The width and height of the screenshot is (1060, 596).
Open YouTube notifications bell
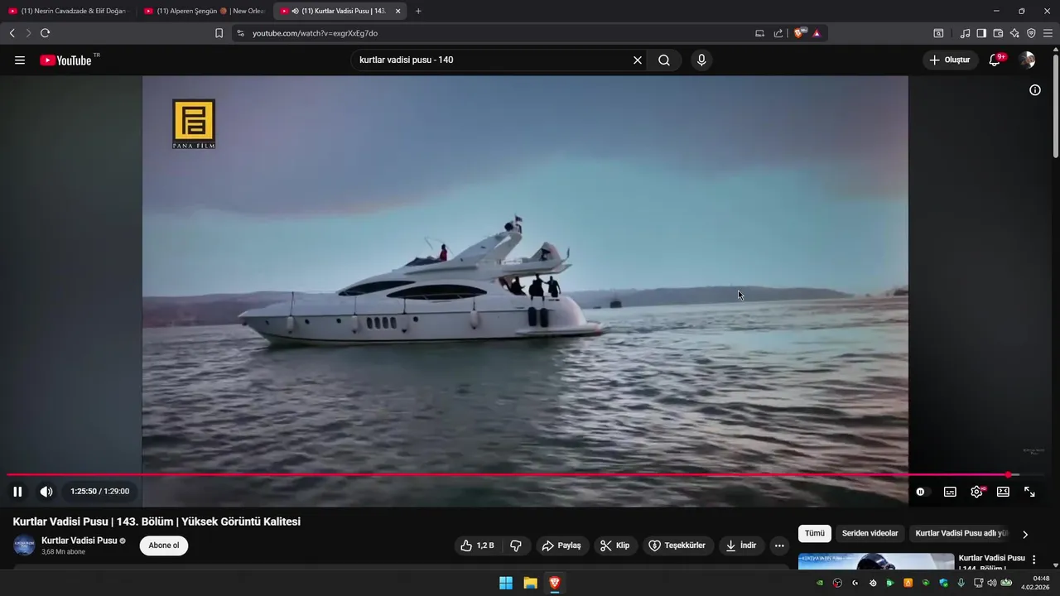coord(995,60)
